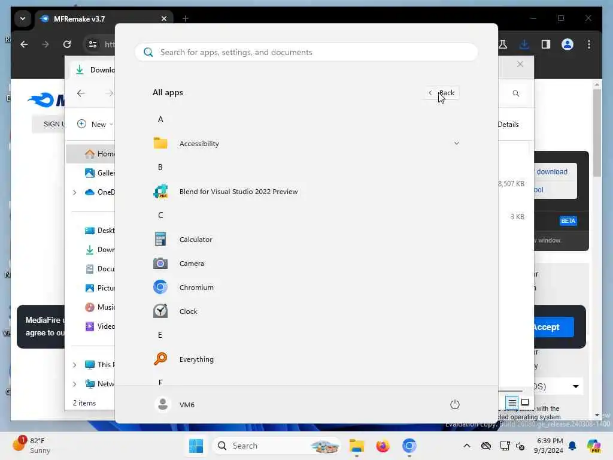The image size is (613, 460).
Task: Expand the Network tree node
Action: (74, 384)
